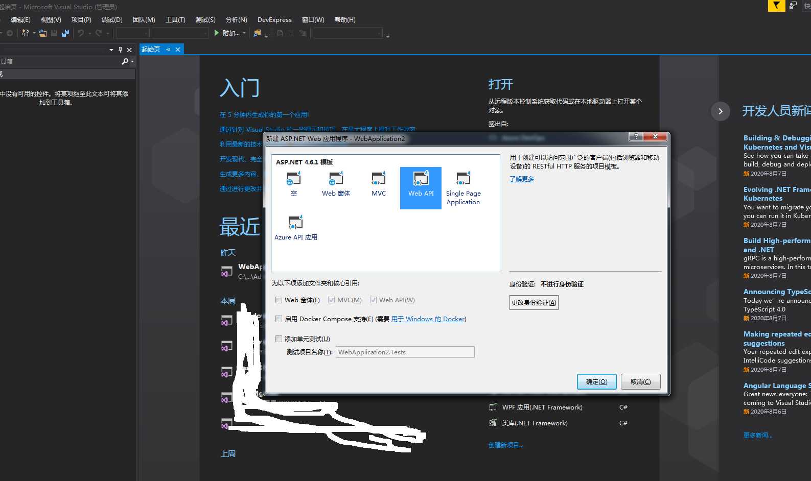This screenshot has width=811, height=481.
Task: Click the Save All toolbar icon
Action: 65,33
